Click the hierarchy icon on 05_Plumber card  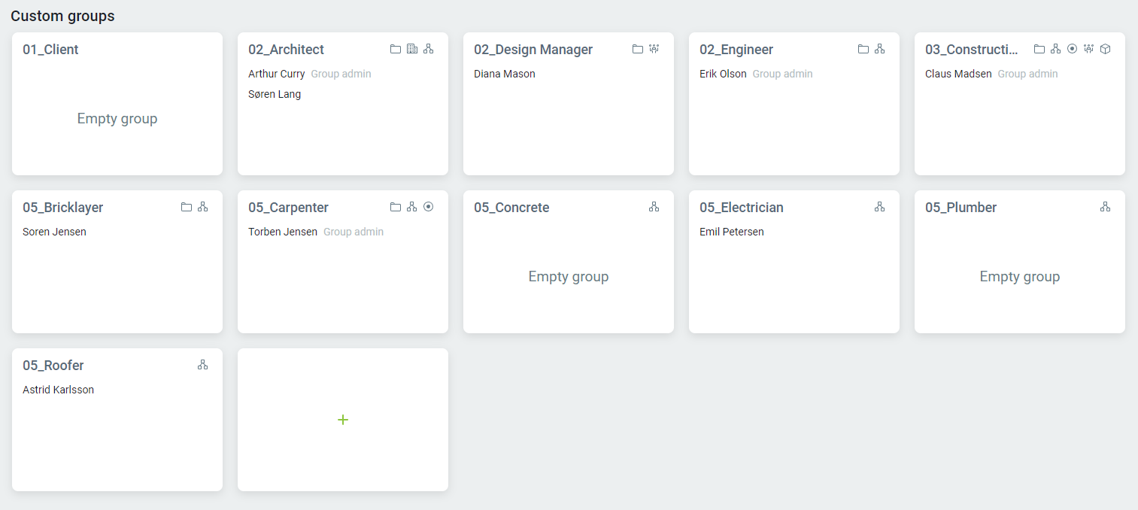[x=1105, y=207]
